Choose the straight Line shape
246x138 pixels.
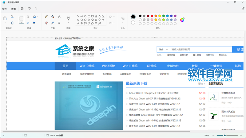pos(78,16)
